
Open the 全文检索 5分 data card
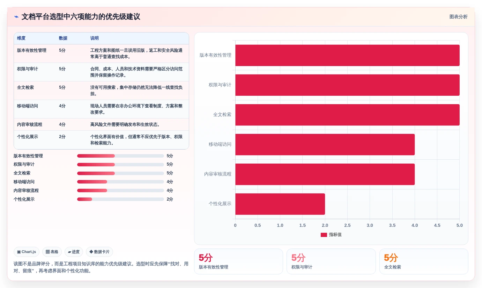424,261
